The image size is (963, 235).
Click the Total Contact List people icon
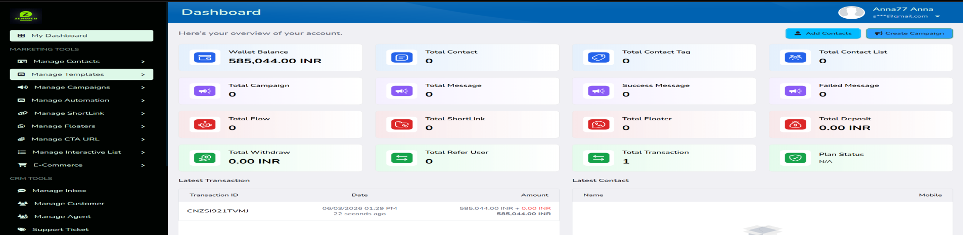795,58
